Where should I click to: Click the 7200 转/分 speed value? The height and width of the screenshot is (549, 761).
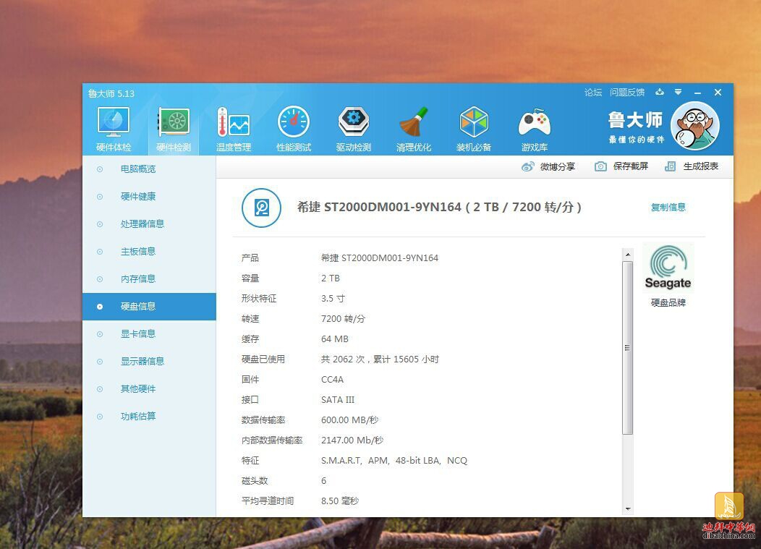point(343,319)
